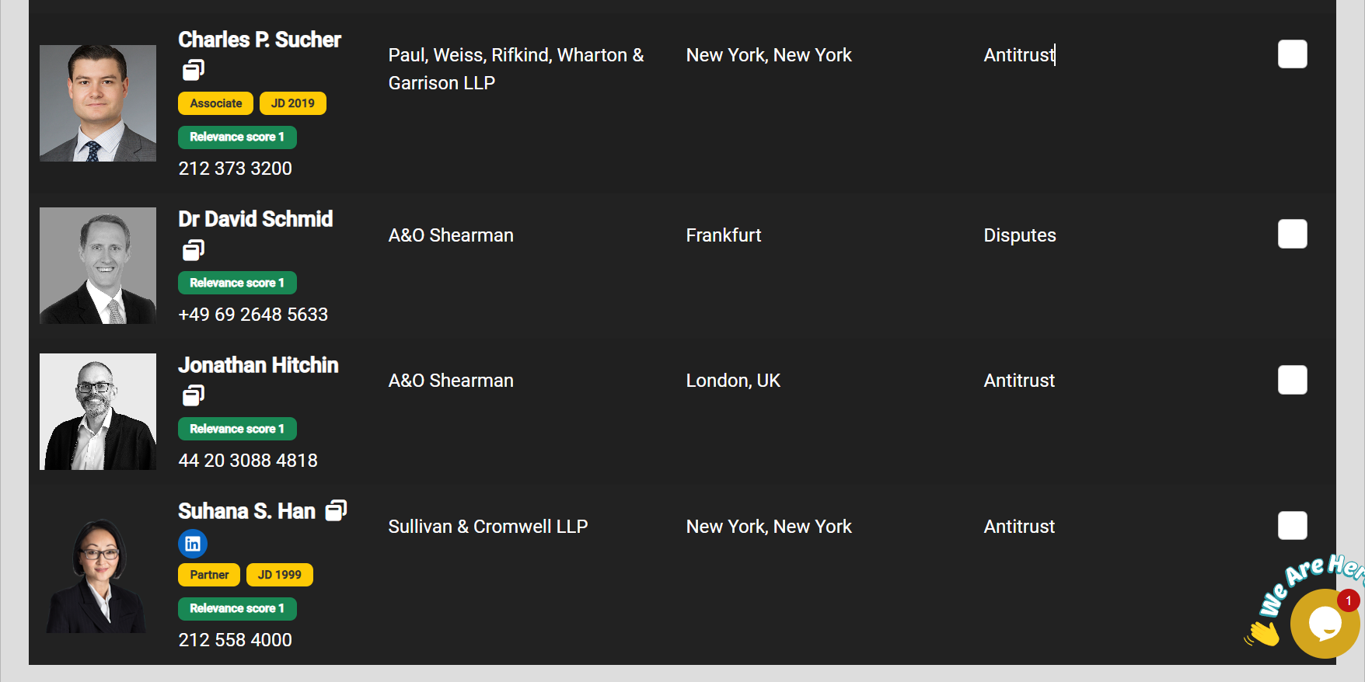Image resolution: width=1365 pixels, height=682 pixels.
Task: Click copy icon next to Suhana S. Han
Action: tap(336, 510)
